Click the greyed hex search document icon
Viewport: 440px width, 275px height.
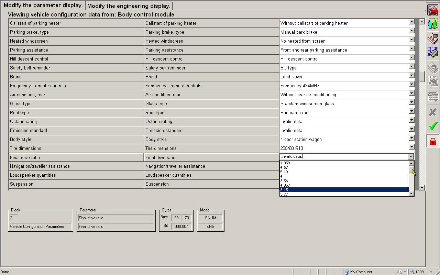pyautogui.click(x=433, y=81)
